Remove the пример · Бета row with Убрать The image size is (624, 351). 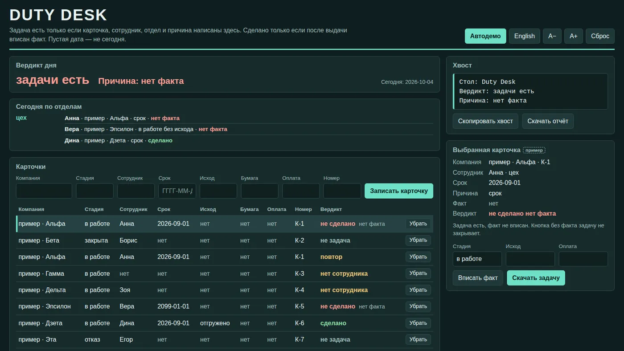tap(418, 240)
